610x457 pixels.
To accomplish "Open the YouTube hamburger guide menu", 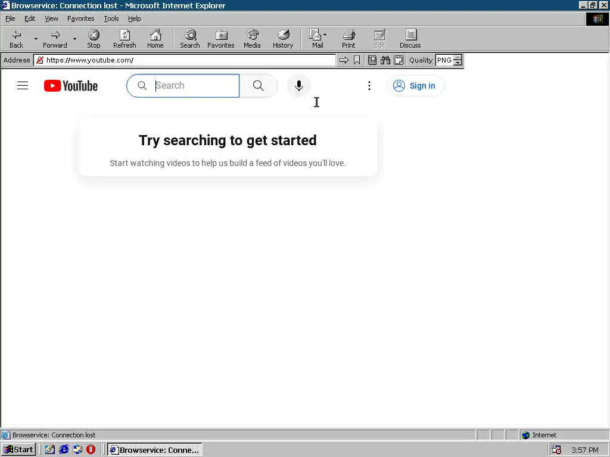I will pos(23,86).
